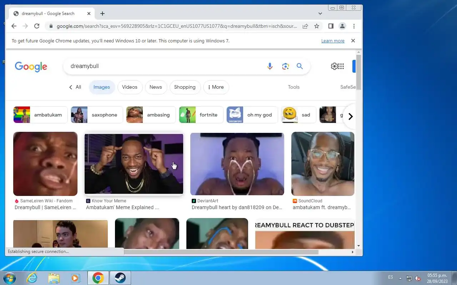Open the DeviantArt heart image result
The height and width of the screenshot is (285, 457).
[237, 164]
